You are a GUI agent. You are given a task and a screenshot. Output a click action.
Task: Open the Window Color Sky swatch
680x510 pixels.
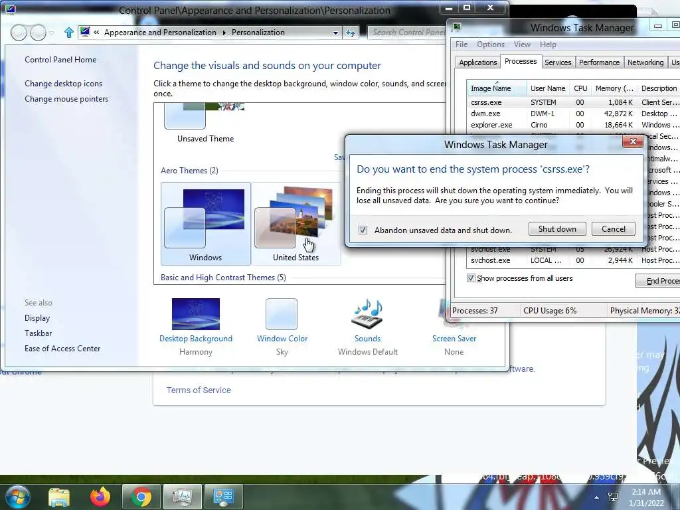282,314
